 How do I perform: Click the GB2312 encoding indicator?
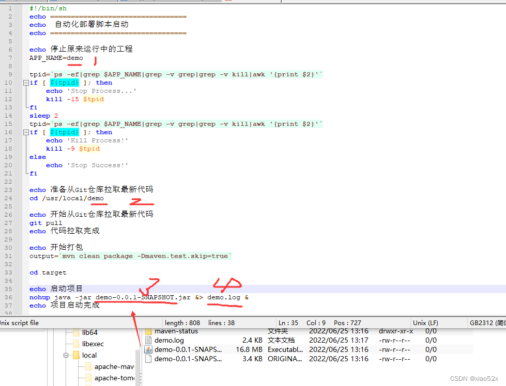point(487,323)
